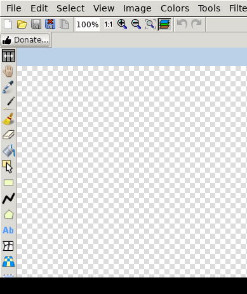Select the Flood fill bucket tool
This screenshot has height=294, width=247.
[9, 150]
